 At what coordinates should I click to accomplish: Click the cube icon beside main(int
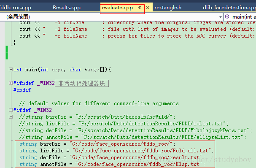[x=227, y=16]
